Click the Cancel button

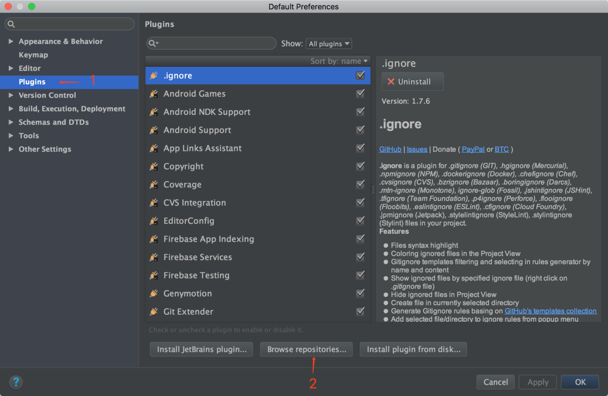coord(496,382)
